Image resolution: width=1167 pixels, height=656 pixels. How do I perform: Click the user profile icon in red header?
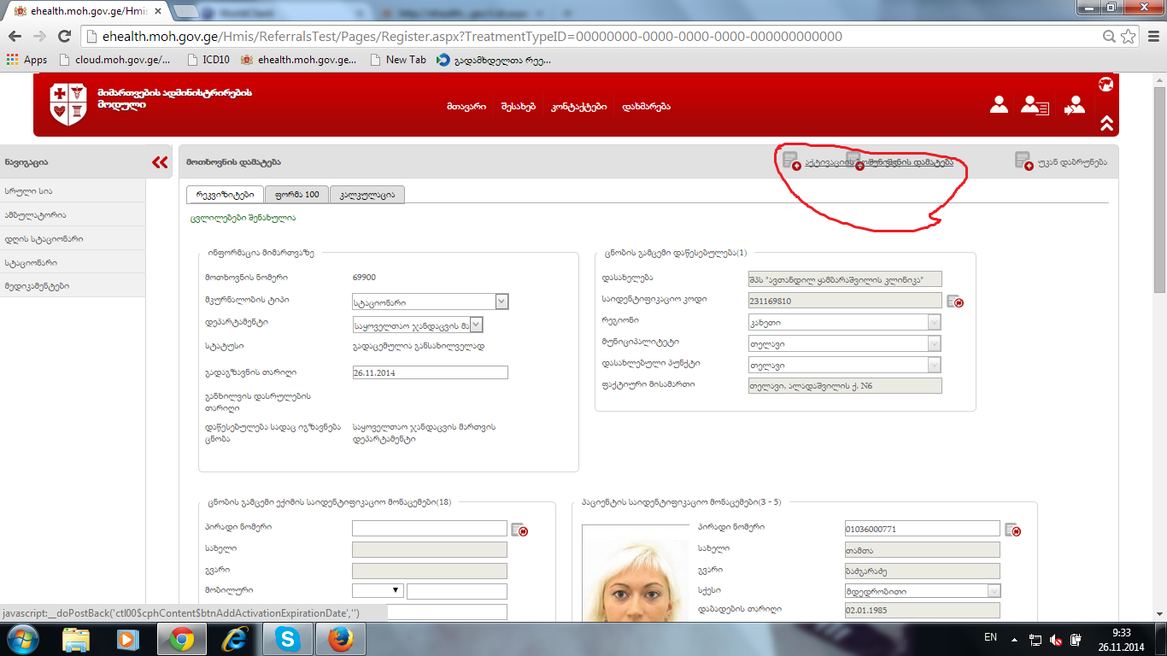tap(999, 105)
